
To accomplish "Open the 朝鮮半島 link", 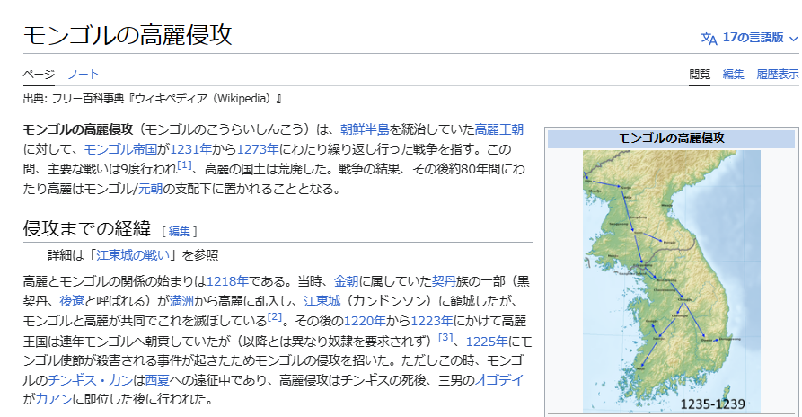I will pyautogui.click(x=365, y=129).
